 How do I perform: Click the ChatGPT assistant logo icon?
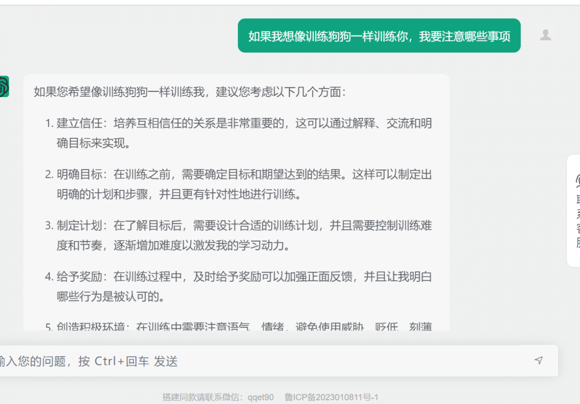(3, 87)
